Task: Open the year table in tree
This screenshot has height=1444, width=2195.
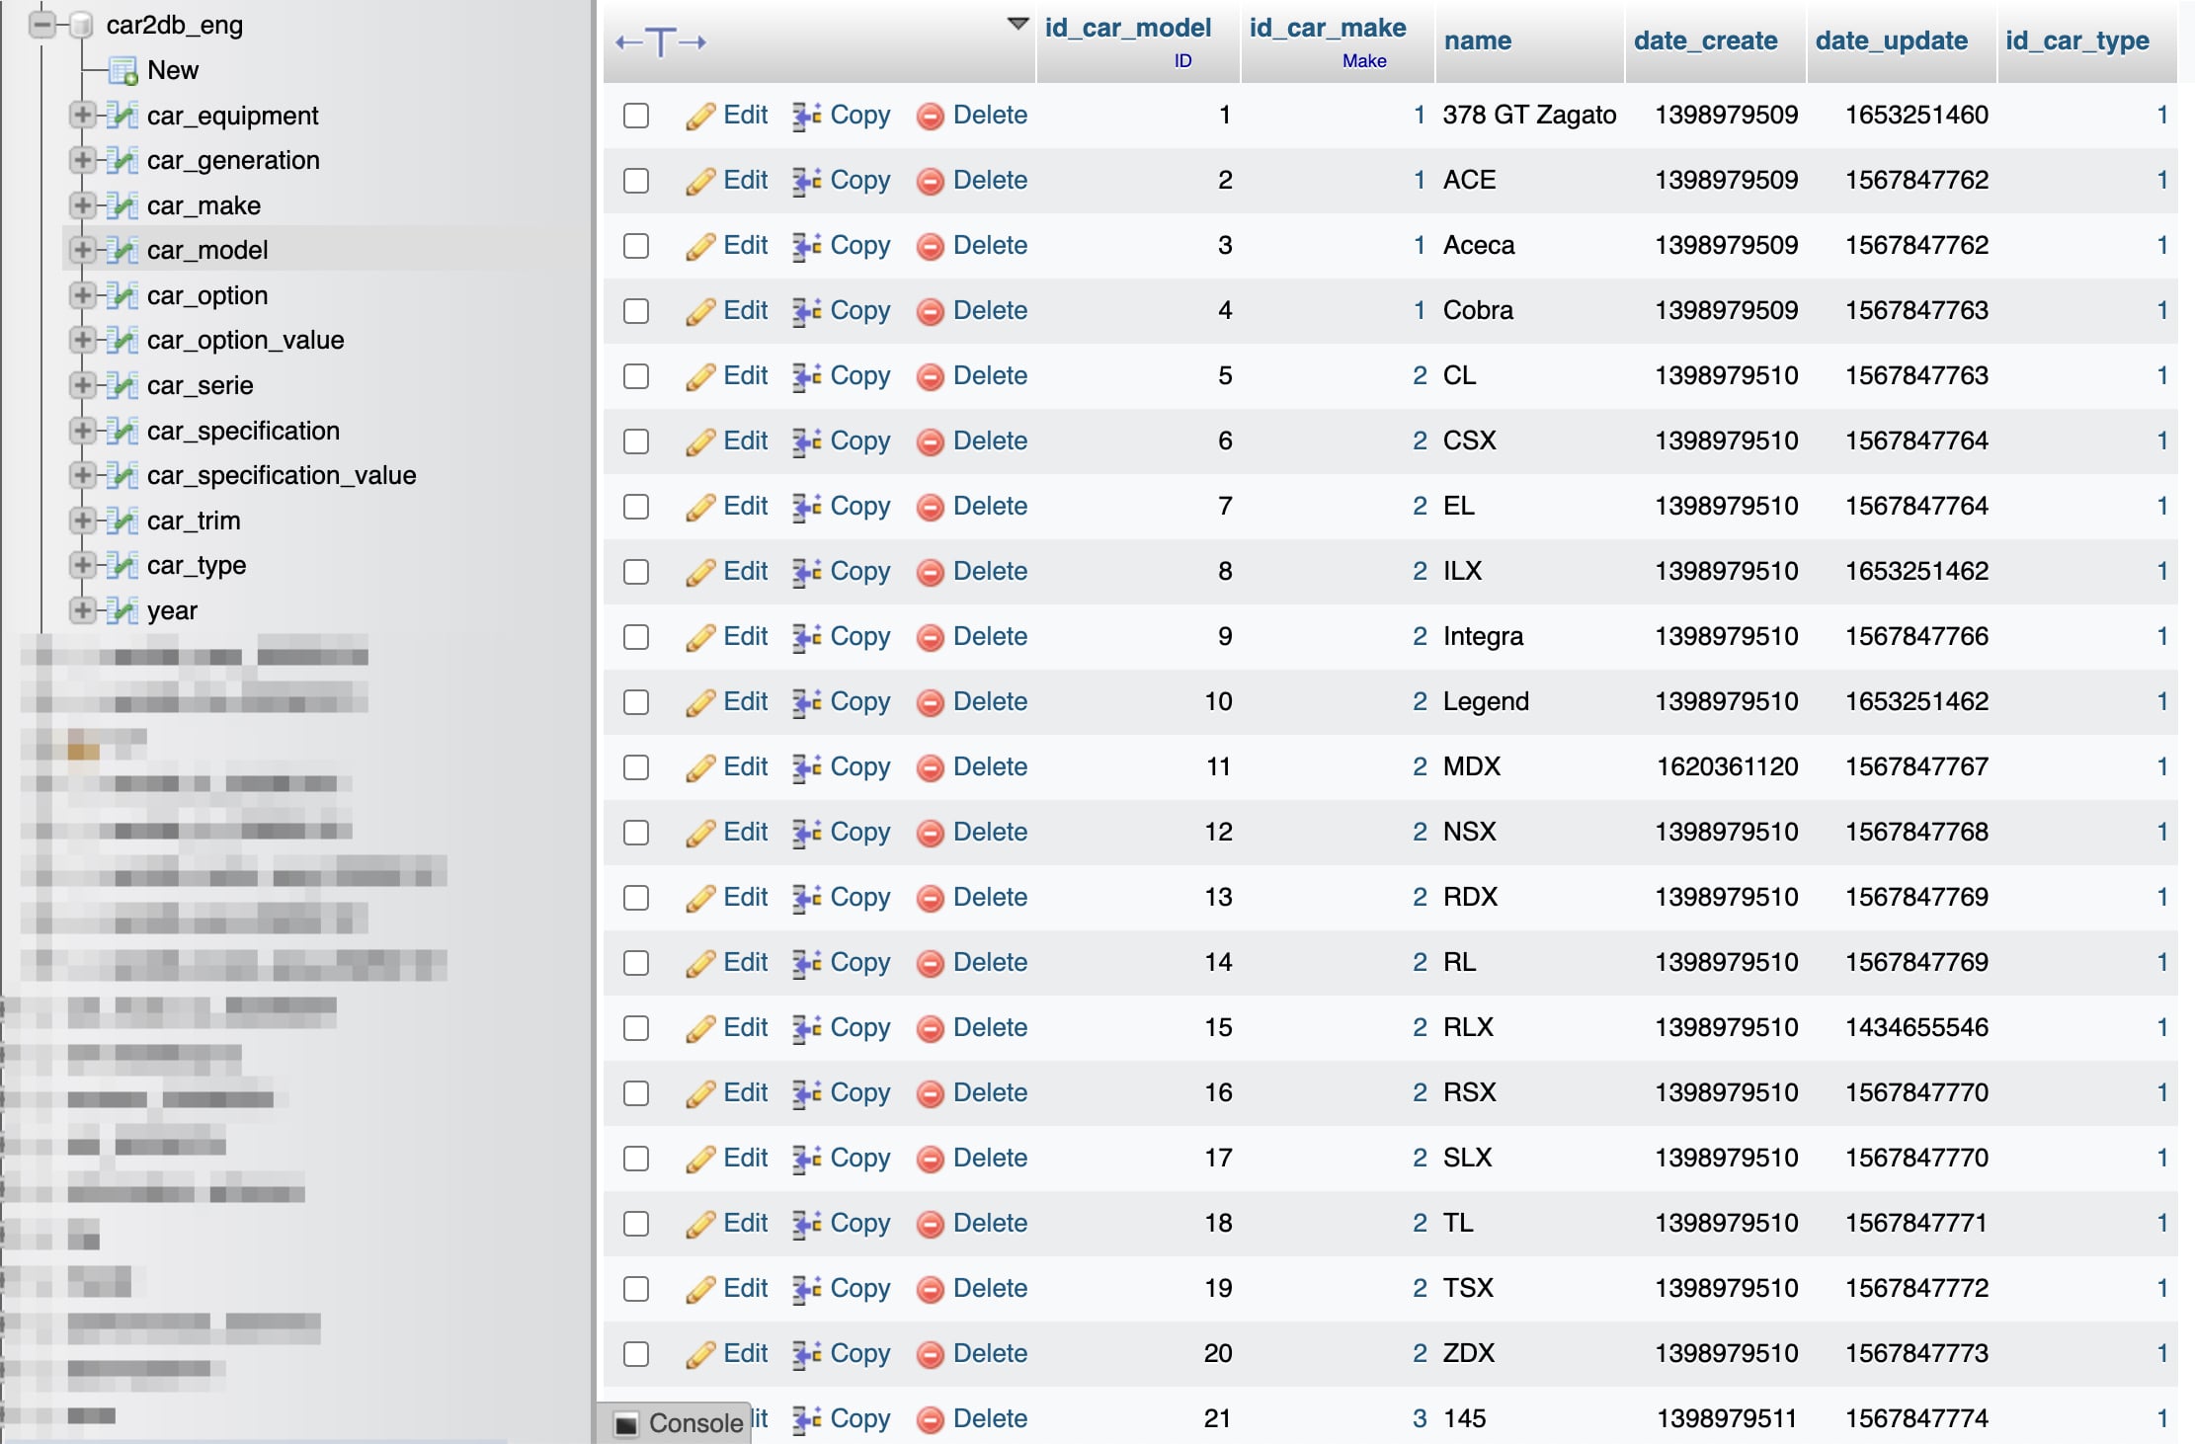Action: point(172,611)
